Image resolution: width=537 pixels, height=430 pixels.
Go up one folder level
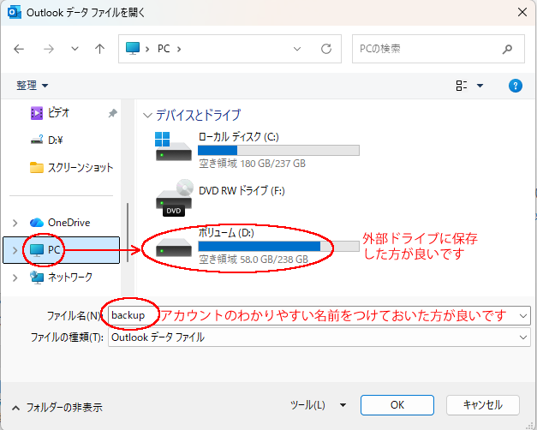99,49
